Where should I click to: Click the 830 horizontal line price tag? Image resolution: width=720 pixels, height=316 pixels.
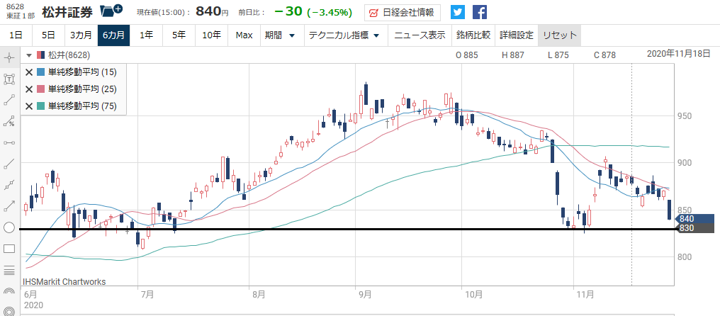696,228
